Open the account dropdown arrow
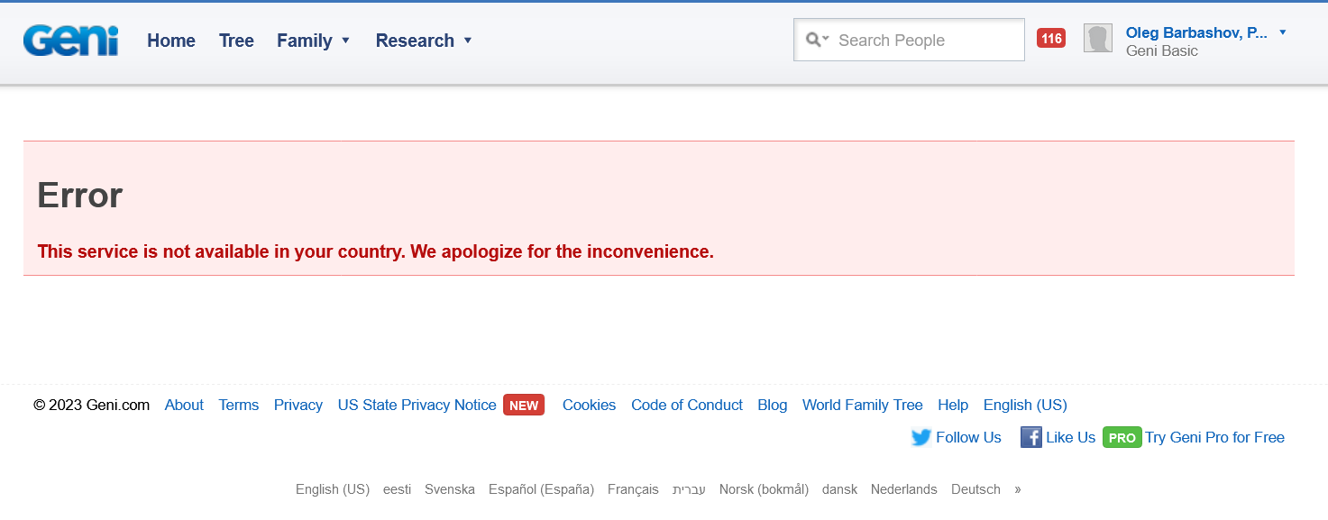Screen dimensions: 1328x520 (x=1283, y=32)
